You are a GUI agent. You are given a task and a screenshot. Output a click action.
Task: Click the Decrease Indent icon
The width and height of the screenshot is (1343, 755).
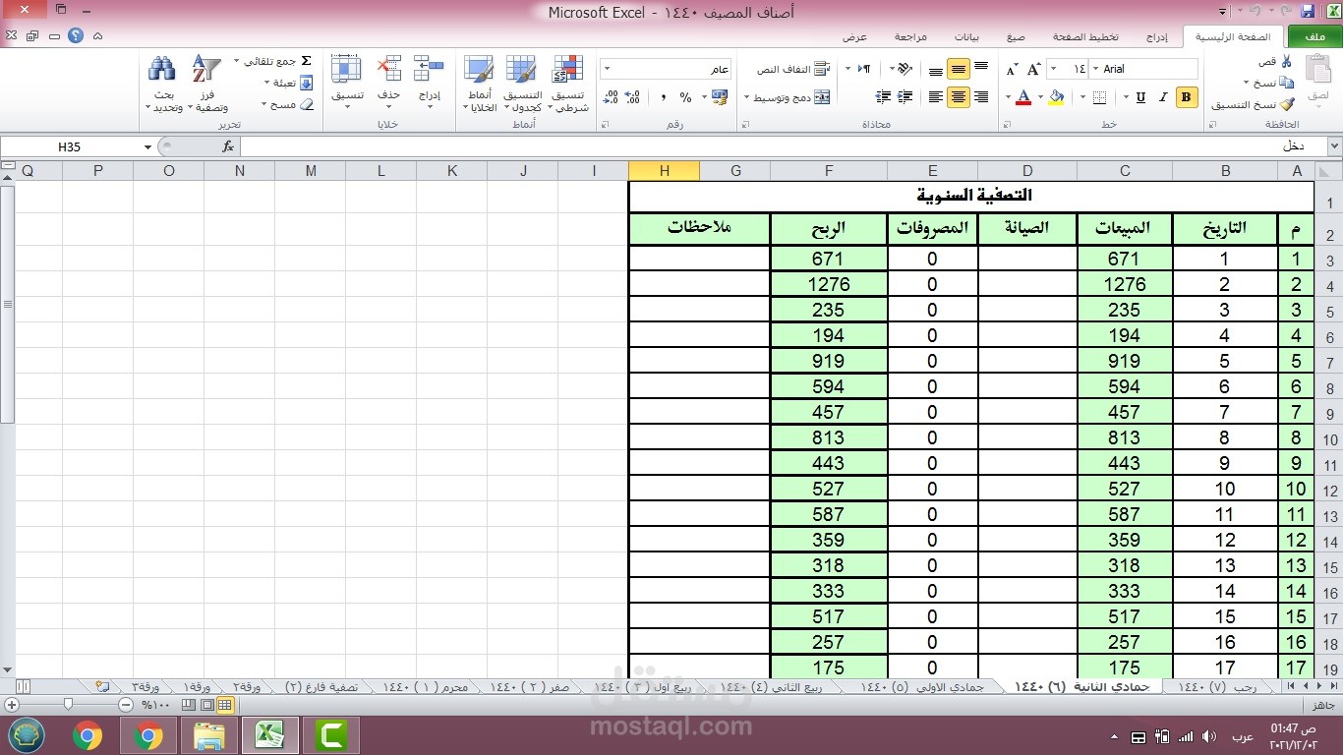(905, 96)
